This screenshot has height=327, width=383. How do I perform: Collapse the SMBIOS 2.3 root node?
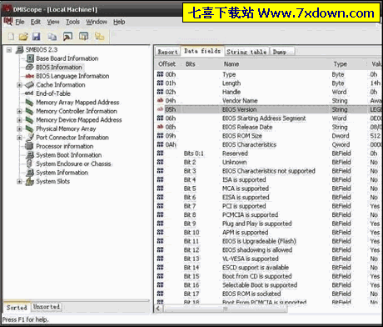coord(9,50)
